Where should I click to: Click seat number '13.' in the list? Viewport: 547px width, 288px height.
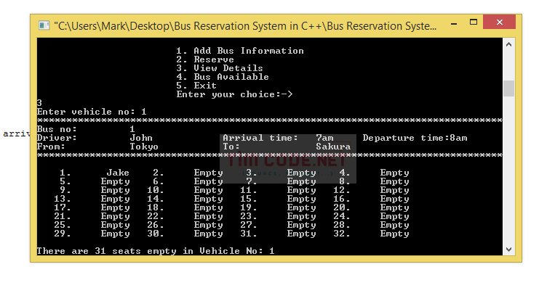coord(63,199)
